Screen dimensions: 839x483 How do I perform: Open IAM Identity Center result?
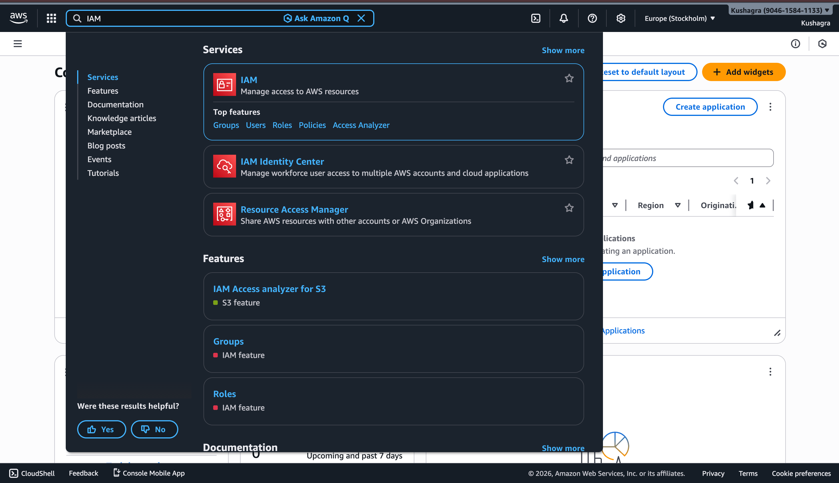click(282, 161)
